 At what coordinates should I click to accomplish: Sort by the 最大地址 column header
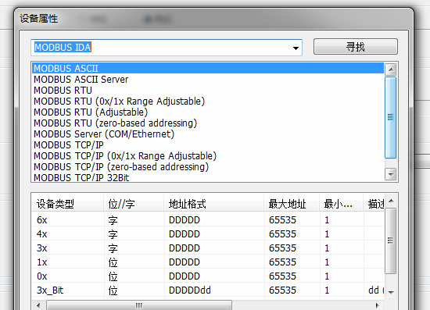(292, 204)
